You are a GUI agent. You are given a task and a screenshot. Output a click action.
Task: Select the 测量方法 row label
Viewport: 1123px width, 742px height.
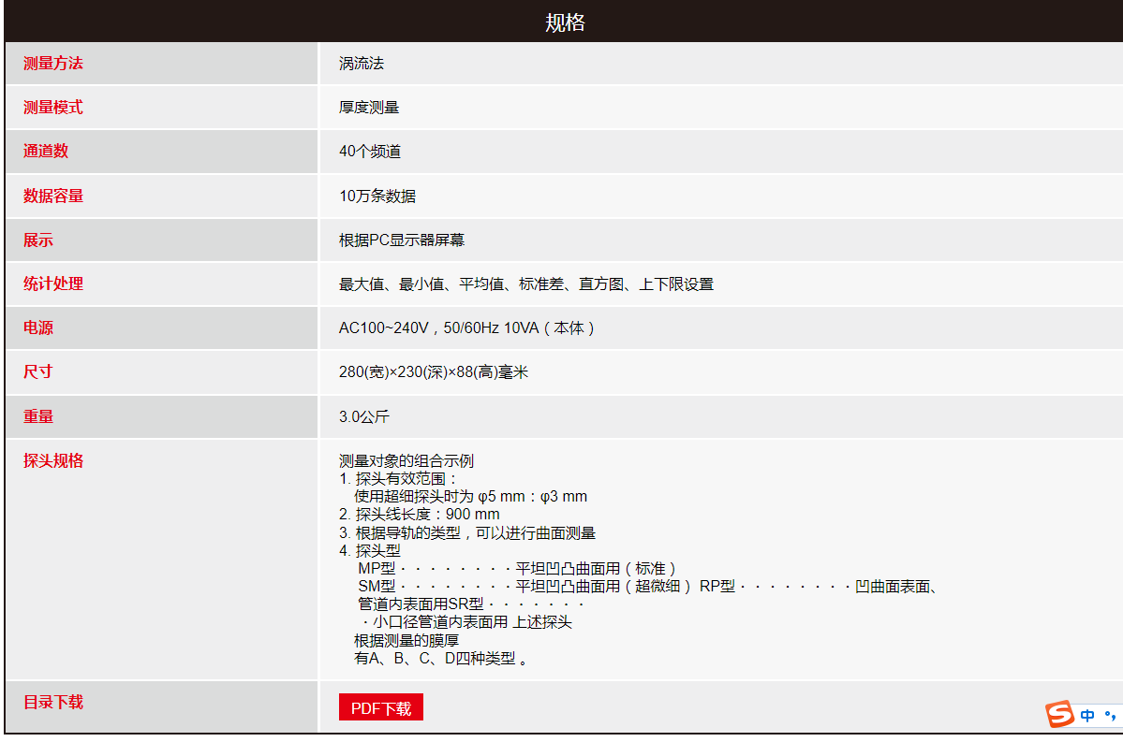point(53,64)
